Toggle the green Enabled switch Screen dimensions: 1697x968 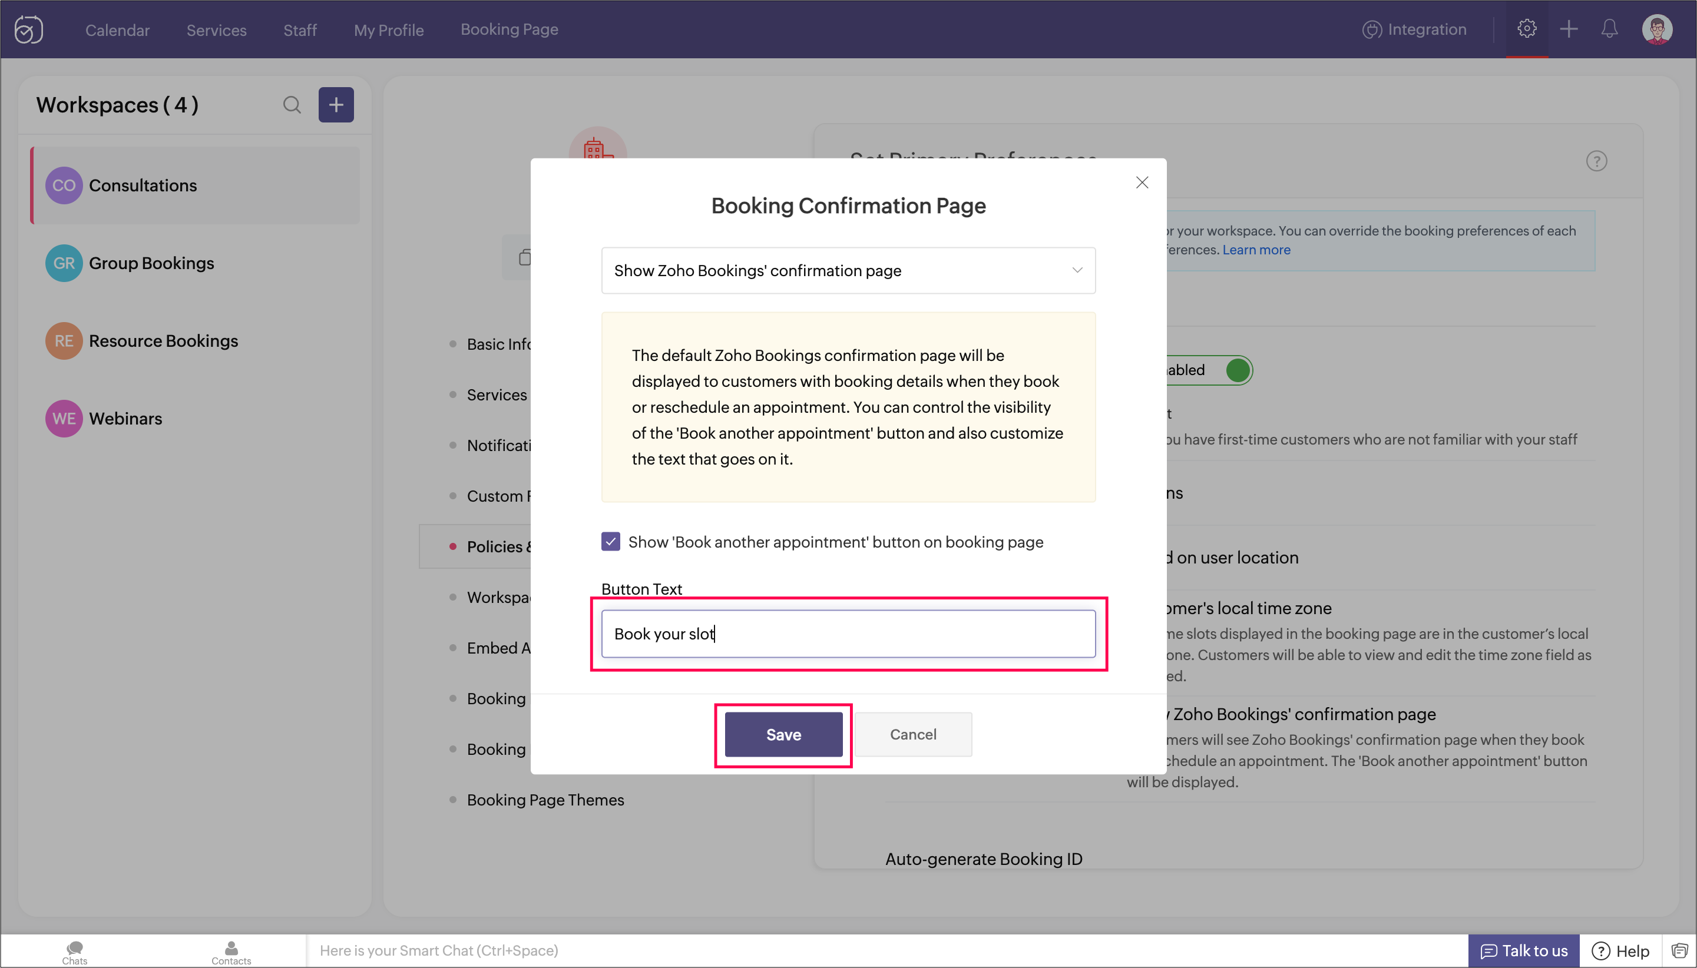tap(1238, 370)
